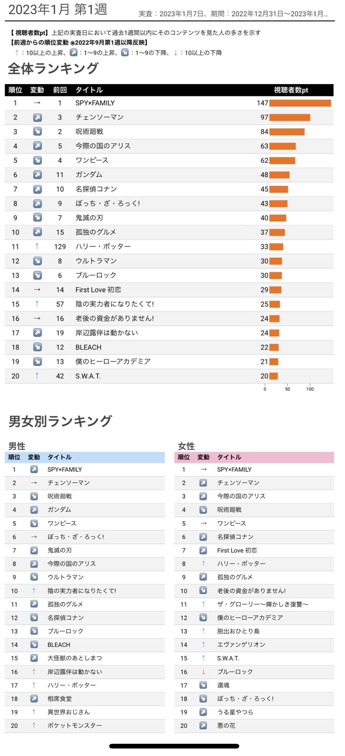Open the S.W.A.T. title in overall ranking
Image resolution: width=345 pixels, height=756 pixels.
pyautogui.click(x=88, y=376)
